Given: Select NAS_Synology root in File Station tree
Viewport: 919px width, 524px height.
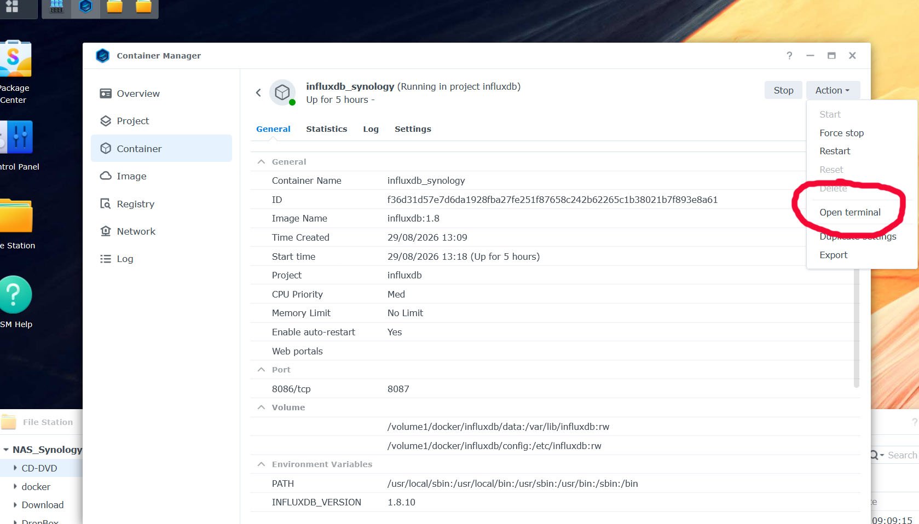Looking at the screenshot, I should tap(47, 450).
